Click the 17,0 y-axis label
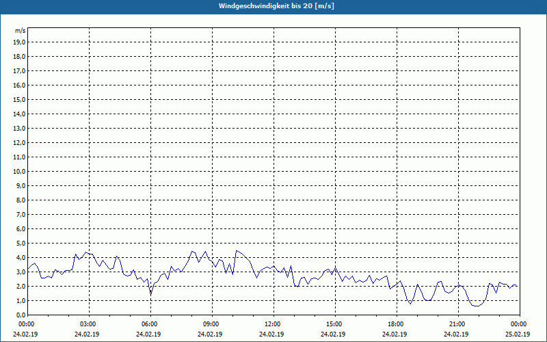 coord(19,71)
